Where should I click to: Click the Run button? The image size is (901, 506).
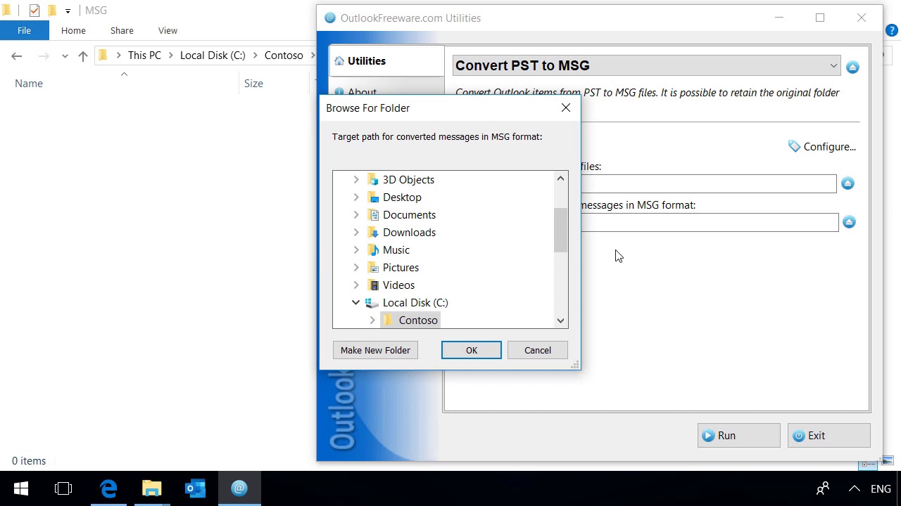coord(738,436)
